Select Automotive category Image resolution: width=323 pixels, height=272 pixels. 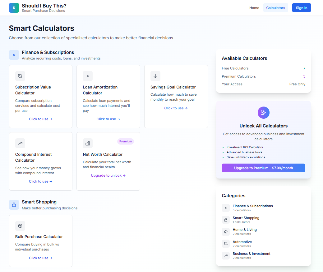pyautogui.click(x=264, y=244)
